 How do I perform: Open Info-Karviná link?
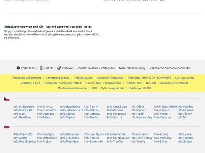[x=115, y=110]
